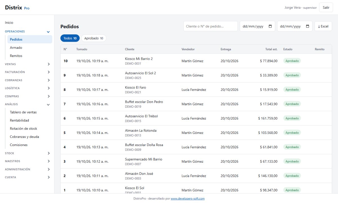Expand the LOGÍSTICA section
The height and width of the screenshot is (203, 338).
[x=27, y=88]
